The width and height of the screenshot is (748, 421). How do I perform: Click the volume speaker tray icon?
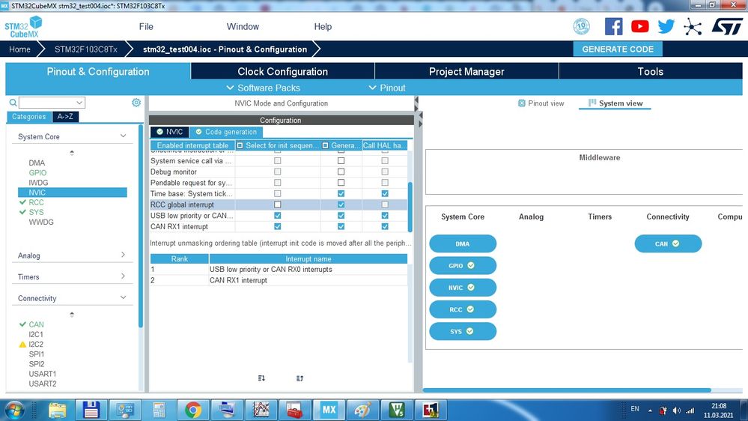click(x=676, y=410)
